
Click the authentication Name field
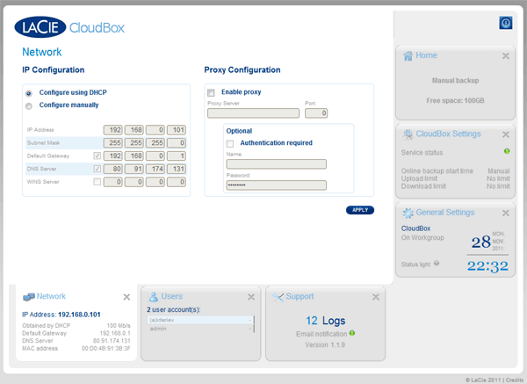point(277,164)
